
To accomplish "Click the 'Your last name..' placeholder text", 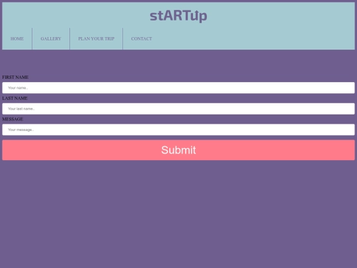I will coord(21,109).
